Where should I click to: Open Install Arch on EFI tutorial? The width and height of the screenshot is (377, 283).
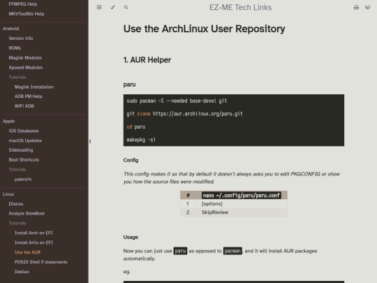coord(34,233)
